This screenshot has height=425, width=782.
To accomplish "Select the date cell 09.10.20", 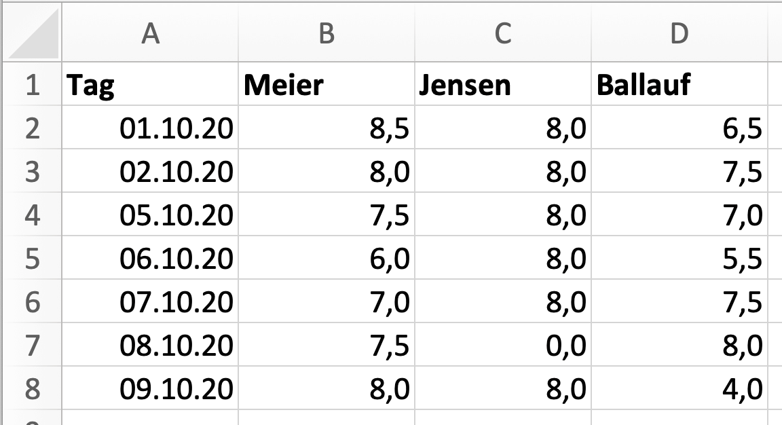I will (x=150, y=388).
